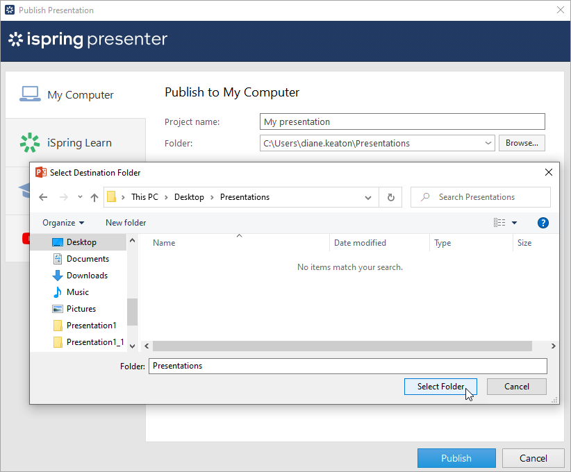Open help with the blue question icon

[x=543, y=223]
